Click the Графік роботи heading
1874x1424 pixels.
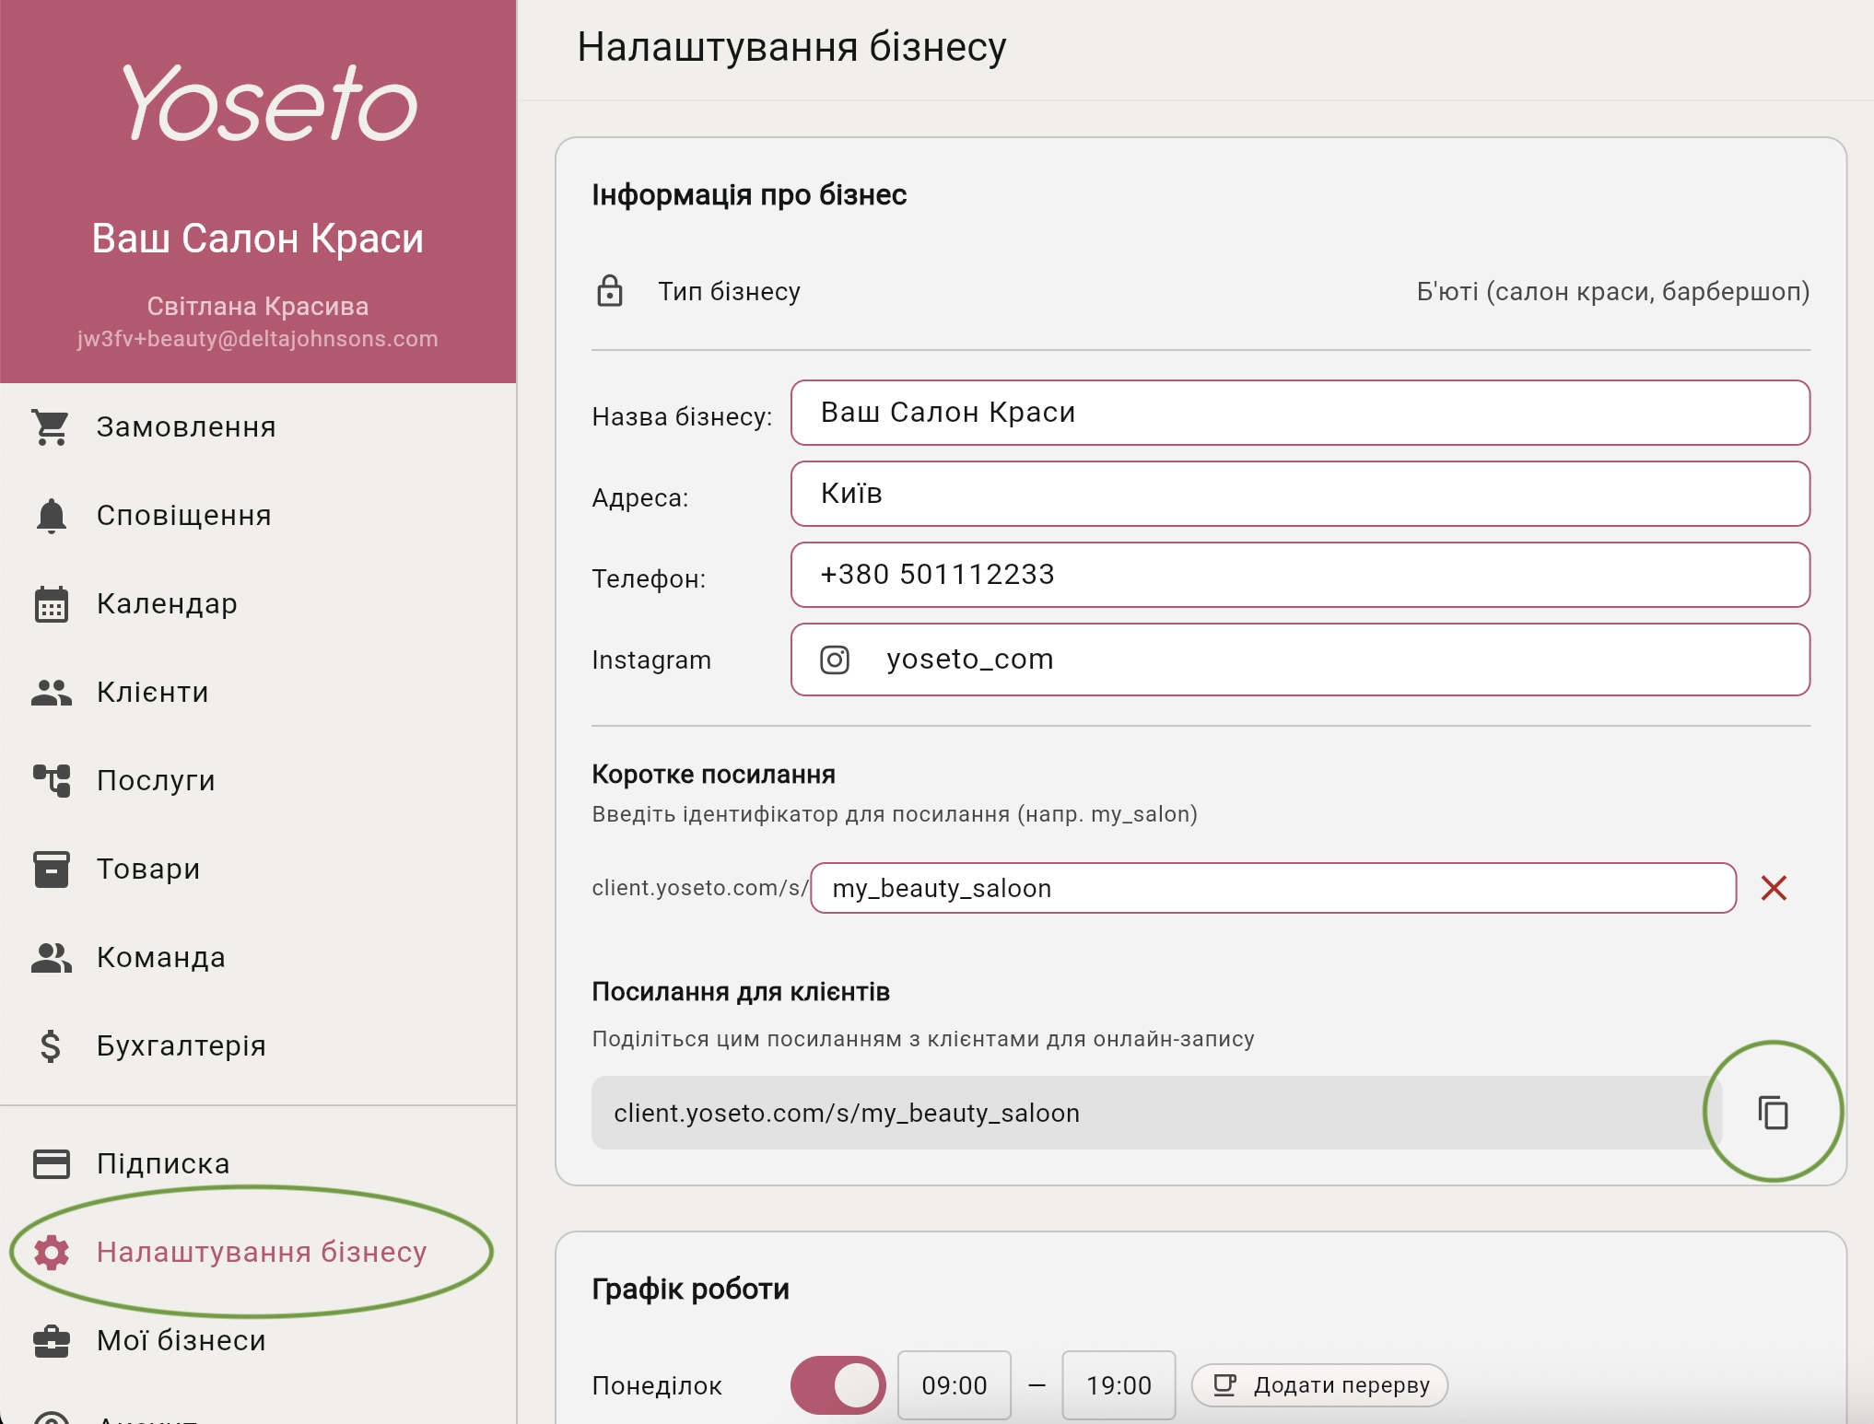[690, 1290]
